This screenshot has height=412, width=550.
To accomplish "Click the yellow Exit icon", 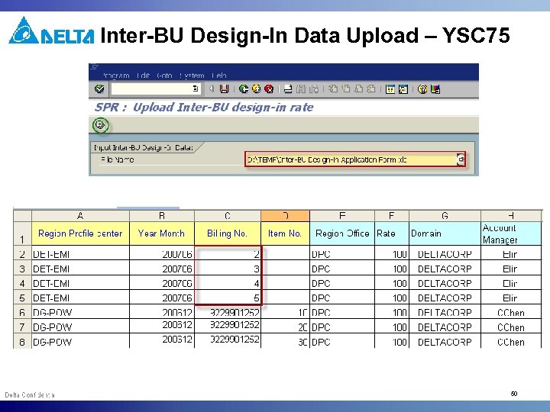I will click(x=257, y=89).
